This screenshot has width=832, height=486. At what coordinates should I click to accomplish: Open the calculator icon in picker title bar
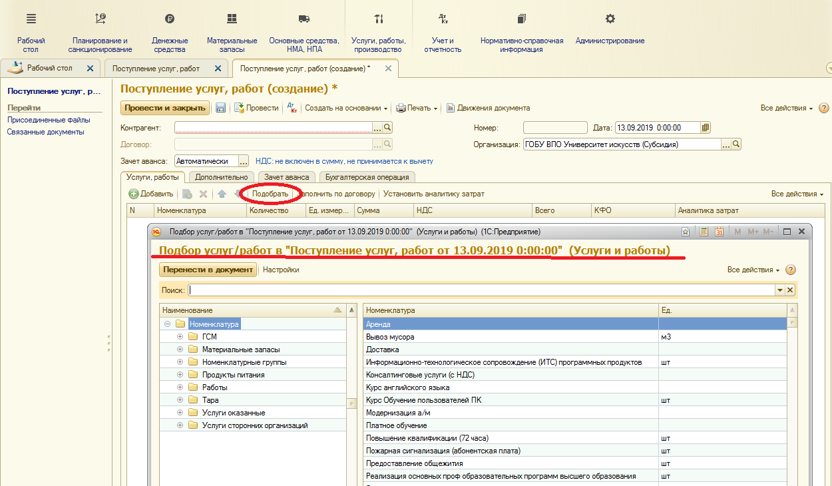704,232
